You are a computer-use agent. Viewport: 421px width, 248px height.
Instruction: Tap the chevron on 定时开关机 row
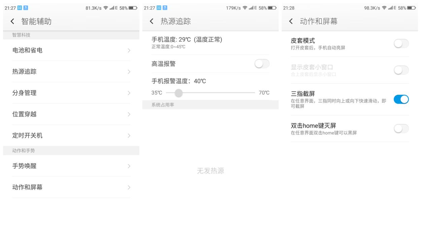129,136
